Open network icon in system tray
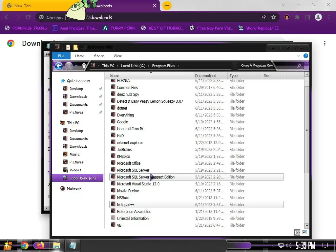 click(x=281, y=245)
